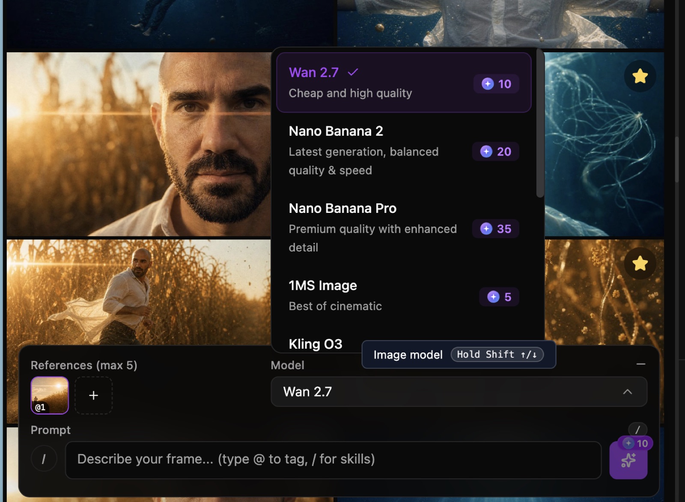
Task: Click the References (max 5) label
Action: pyautogui.click(x=84, y=365)
